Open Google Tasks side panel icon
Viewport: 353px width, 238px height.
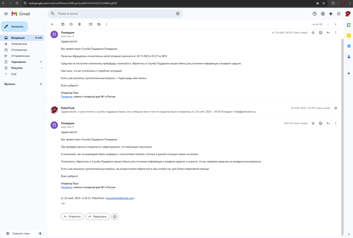pyautogui.click(x=349, y=46)
